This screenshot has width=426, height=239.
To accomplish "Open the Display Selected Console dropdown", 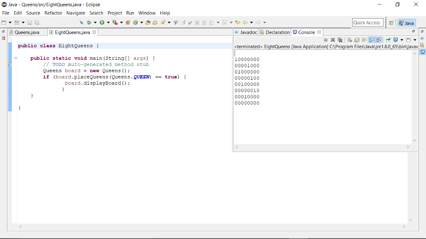I will coord(402,39).
